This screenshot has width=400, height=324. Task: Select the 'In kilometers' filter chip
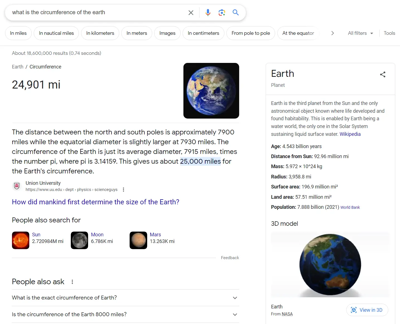[x=100, y=33]
